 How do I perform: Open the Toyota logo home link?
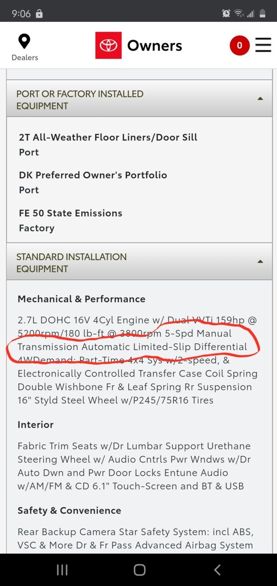tap(108, 45)
